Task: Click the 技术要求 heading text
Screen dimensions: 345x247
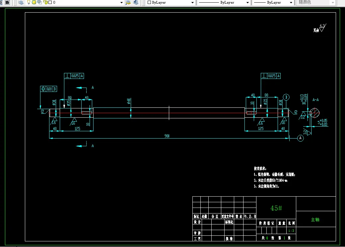Action: click(x=260, y=168)
